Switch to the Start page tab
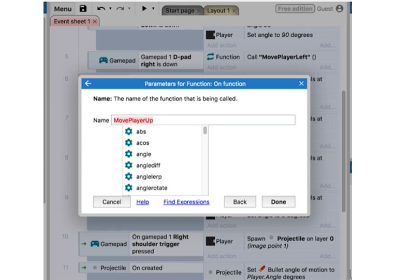 [x=180, y=10]
